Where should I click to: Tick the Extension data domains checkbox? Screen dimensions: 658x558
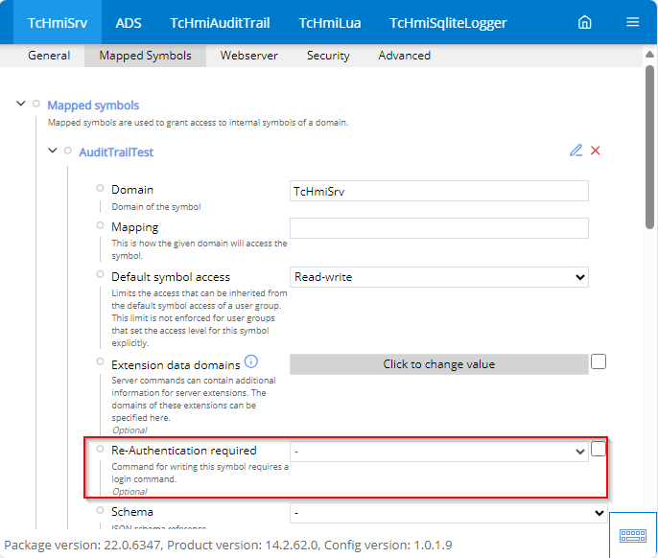(599, 361)
